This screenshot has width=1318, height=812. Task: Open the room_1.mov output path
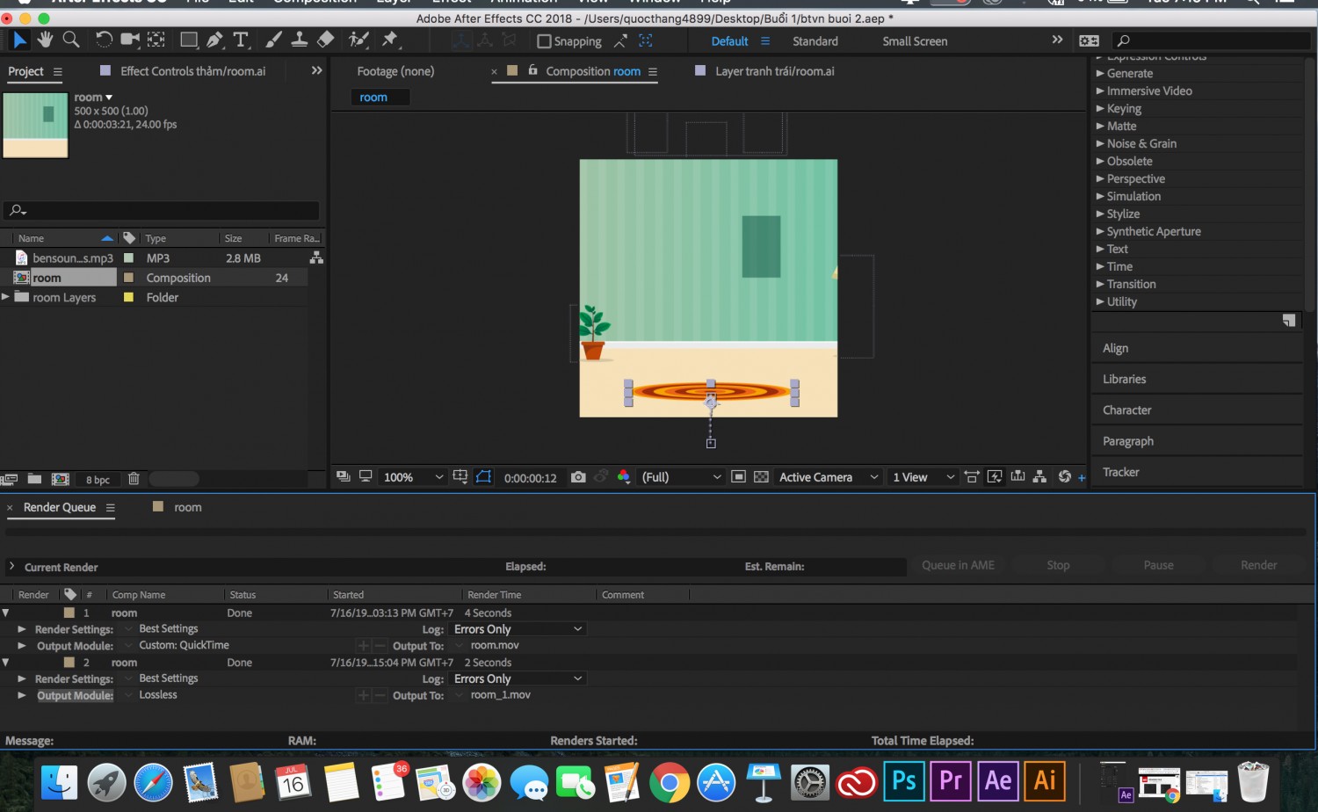[501, 695]
